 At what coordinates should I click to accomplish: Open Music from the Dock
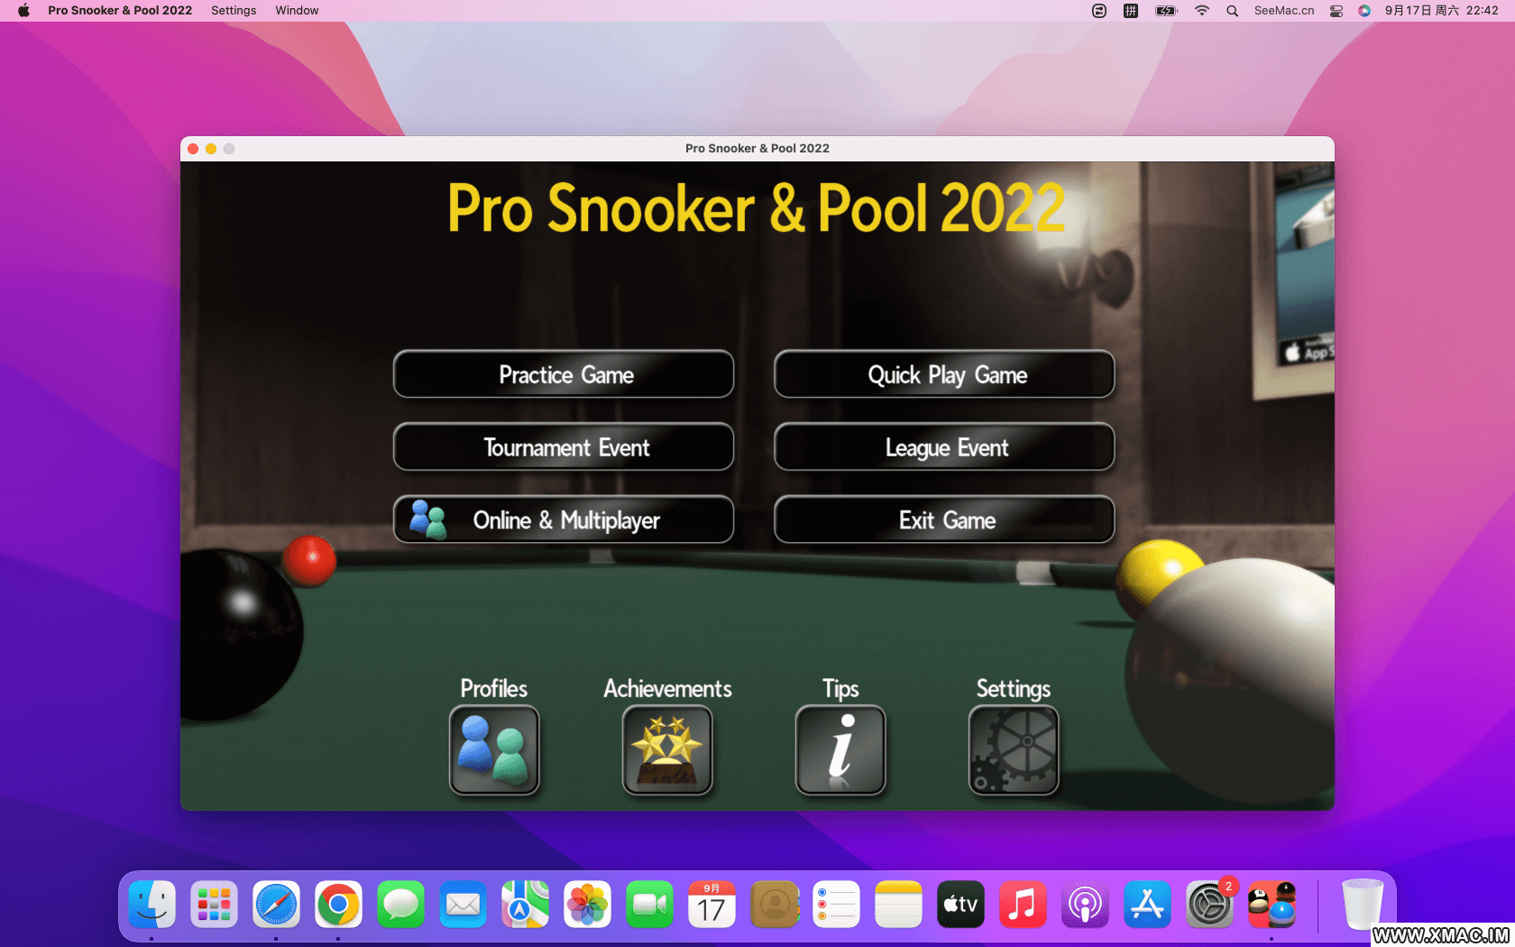pos(1023,905)
